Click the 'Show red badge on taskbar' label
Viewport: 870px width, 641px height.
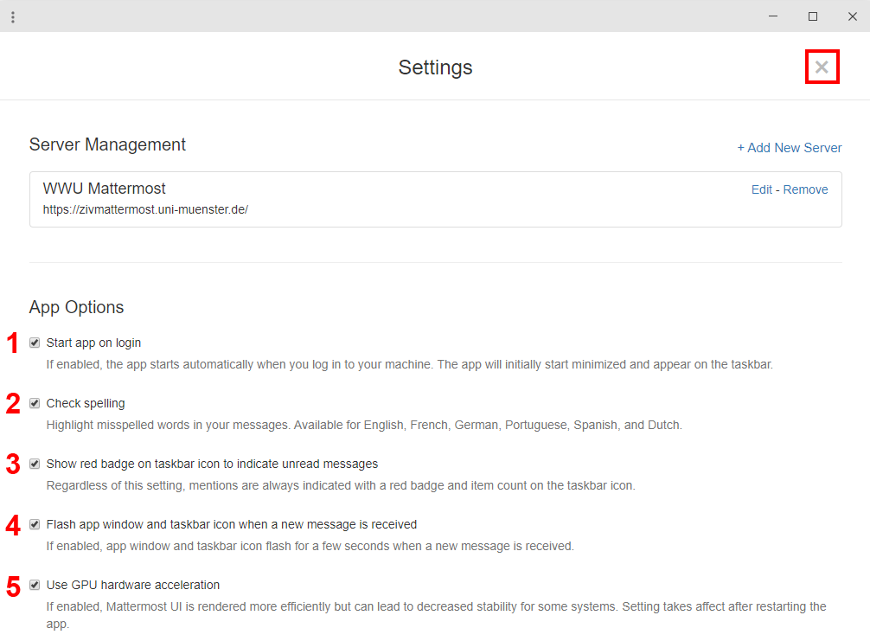pyautogui.click(x=212, y=464)
